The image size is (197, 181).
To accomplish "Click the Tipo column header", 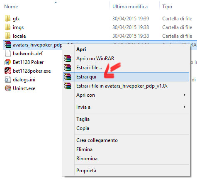I will (167, 7).
